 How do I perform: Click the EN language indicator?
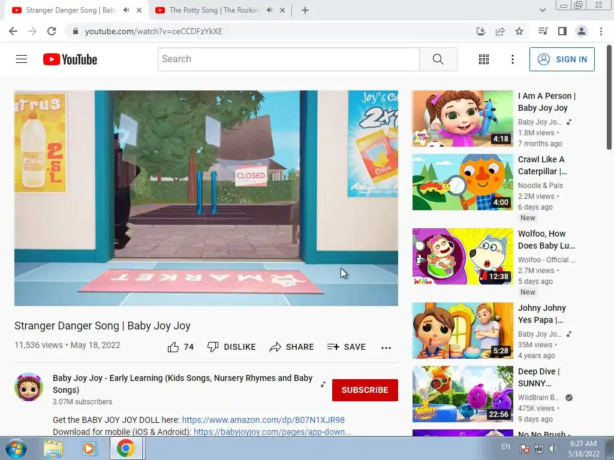click(x=505, y=447)
